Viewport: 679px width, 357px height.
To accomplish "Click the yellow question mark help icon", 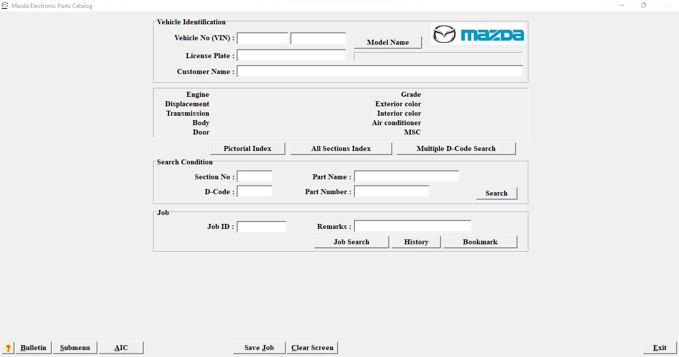I will 8,348.
